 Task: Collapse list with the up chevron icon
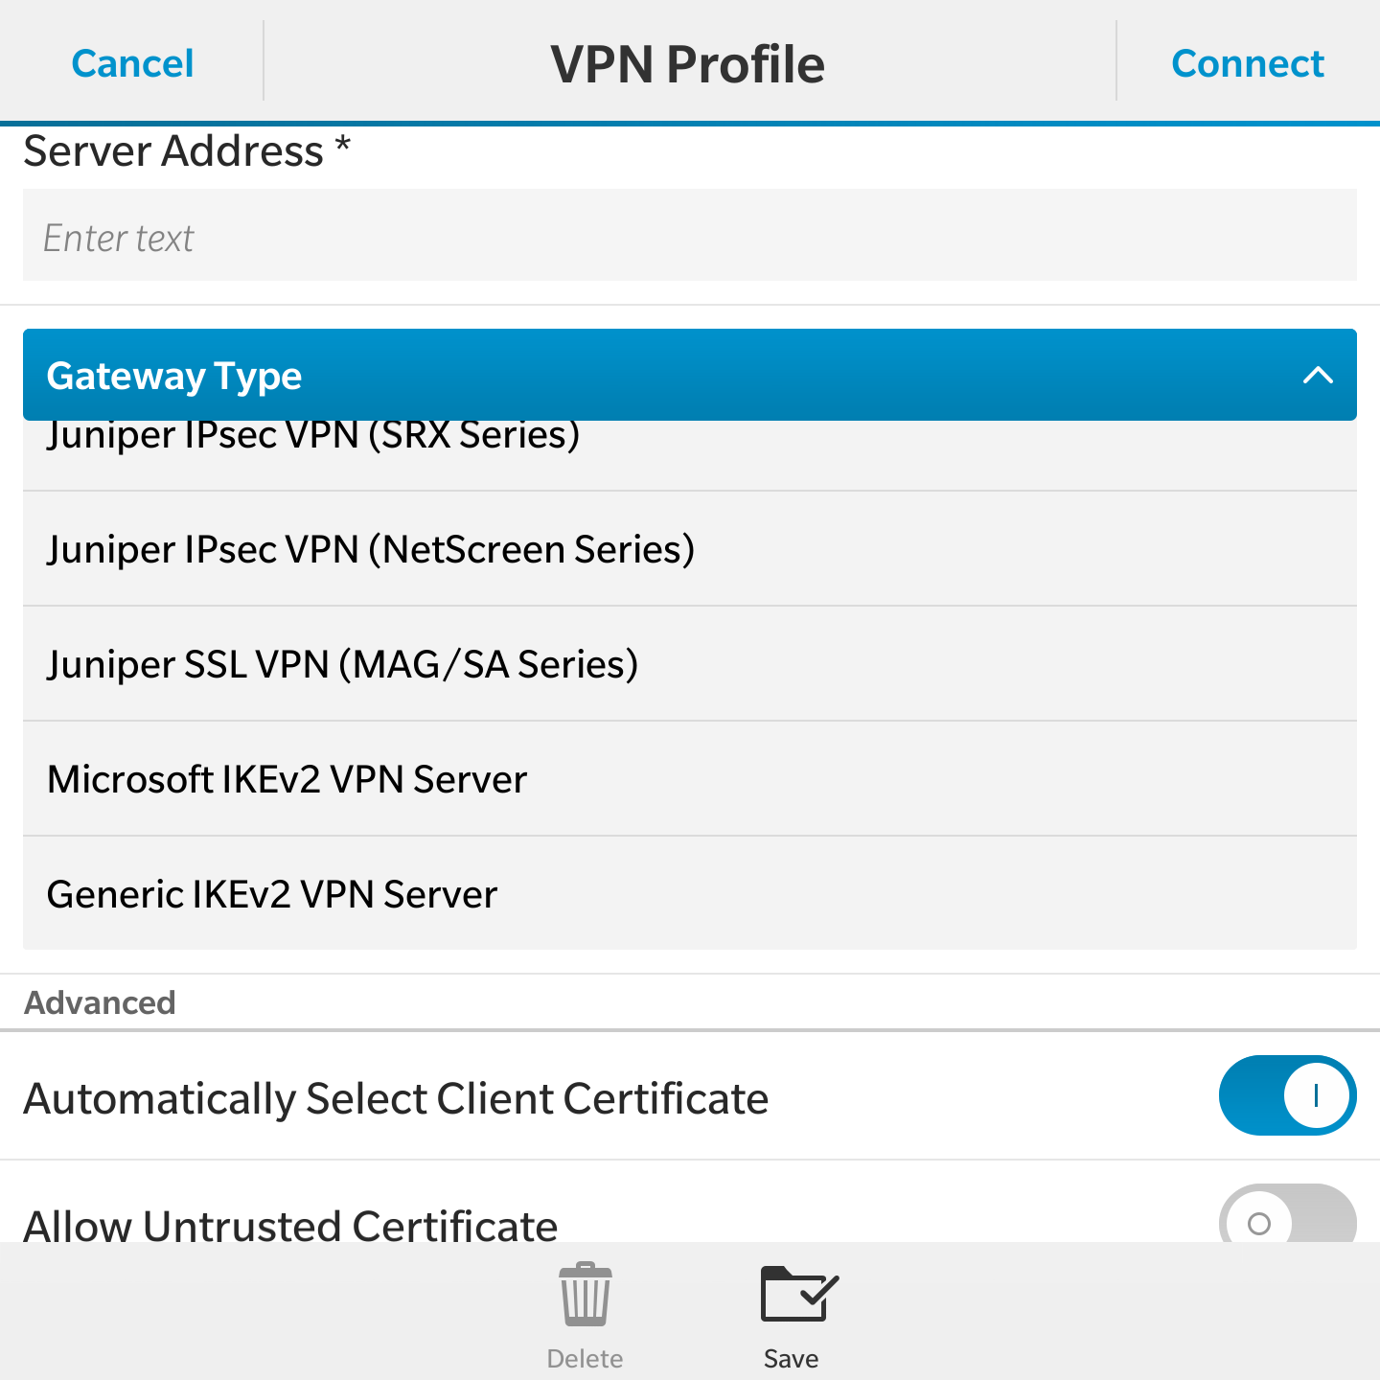[x=1318, y=375]
